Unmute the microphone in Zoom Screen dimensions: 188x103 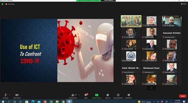click(x=6, y=96)
